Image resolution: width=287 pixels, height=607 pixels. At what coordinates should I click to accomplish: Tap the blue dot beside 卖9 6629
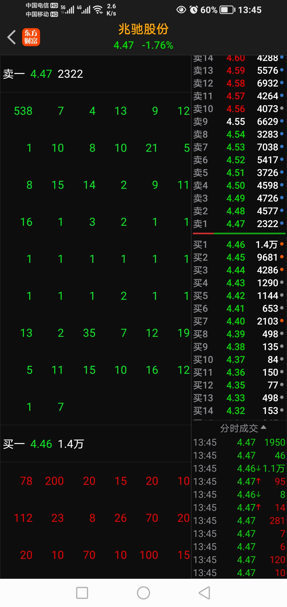coord(282,121)
